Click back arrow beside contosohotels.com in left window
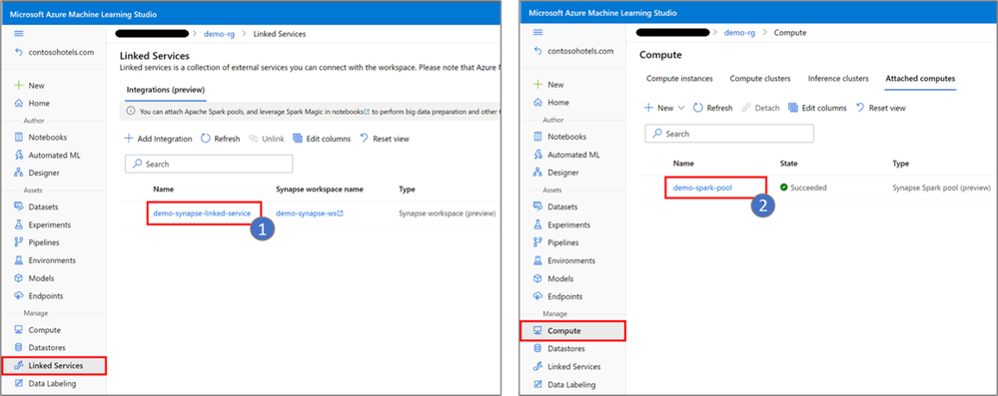 18,52
